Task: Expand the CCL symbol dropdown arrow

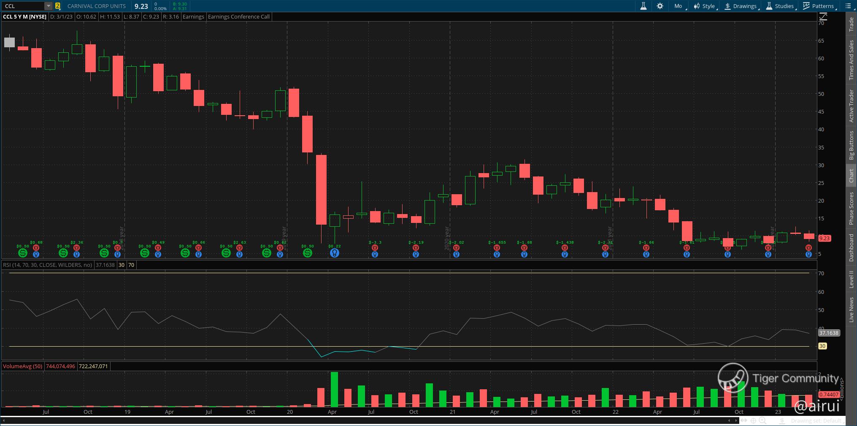Action: (49, 6)
